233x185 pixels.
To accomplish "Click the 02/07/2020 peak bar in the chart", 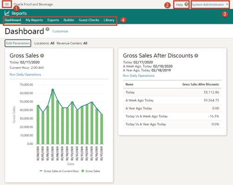I will (53, 117).
